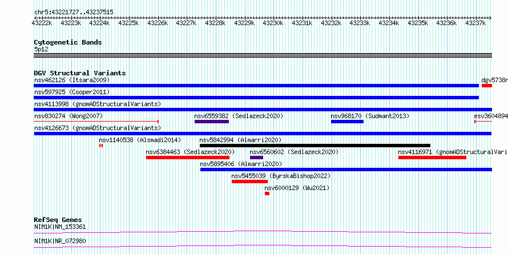Select the blue bar under nsv597925
The height and width of the screenshot is (254, 508).
coord(256,98)
